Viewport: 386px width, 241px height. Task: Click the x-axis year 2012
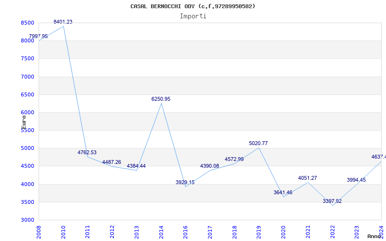tap(112, 232)
